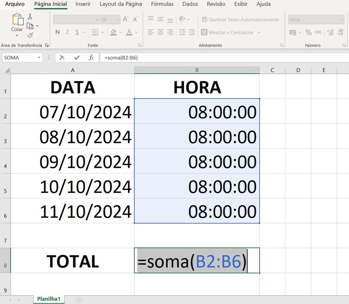Select the Recortar scissors icon
Image resolution: width=349 pixels, height=304 pixels.
[30, 16]
